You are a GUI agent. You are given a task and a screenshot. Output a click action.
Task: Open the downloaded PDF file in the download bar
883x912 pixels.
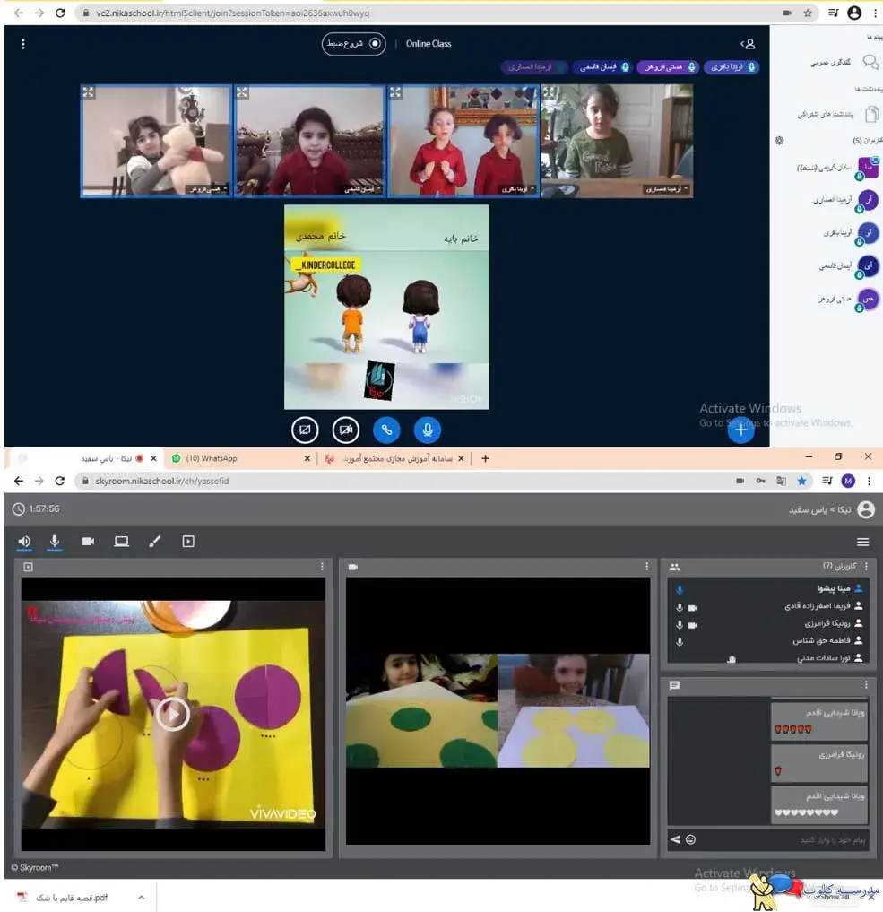tap(72, 898)
